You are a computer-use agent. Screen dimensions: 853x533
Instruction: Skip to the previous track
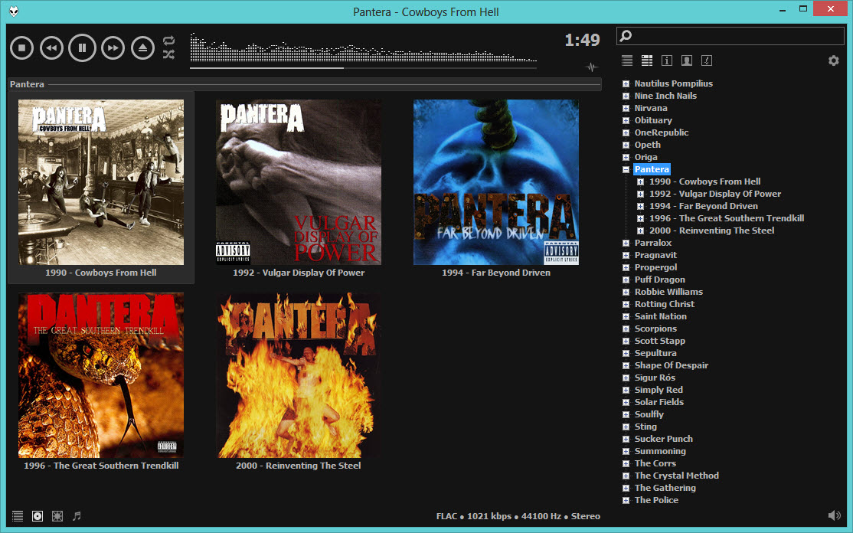click(x=51, y=48)
